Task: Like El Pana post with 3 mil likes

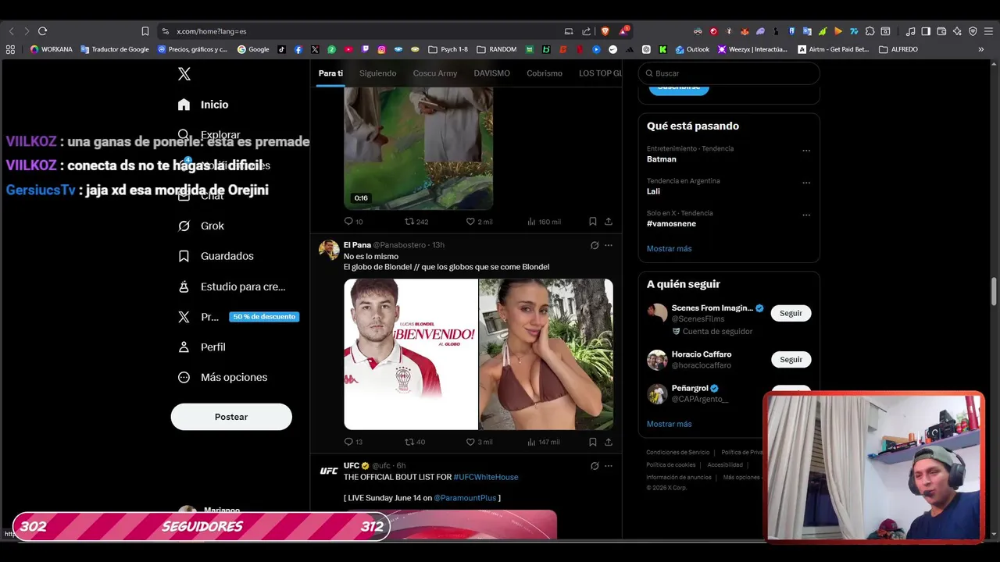Action: tap(479, 442)
